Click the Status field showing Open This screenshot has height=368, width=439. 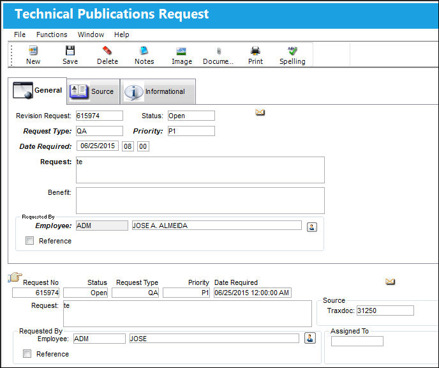[191, 116]
